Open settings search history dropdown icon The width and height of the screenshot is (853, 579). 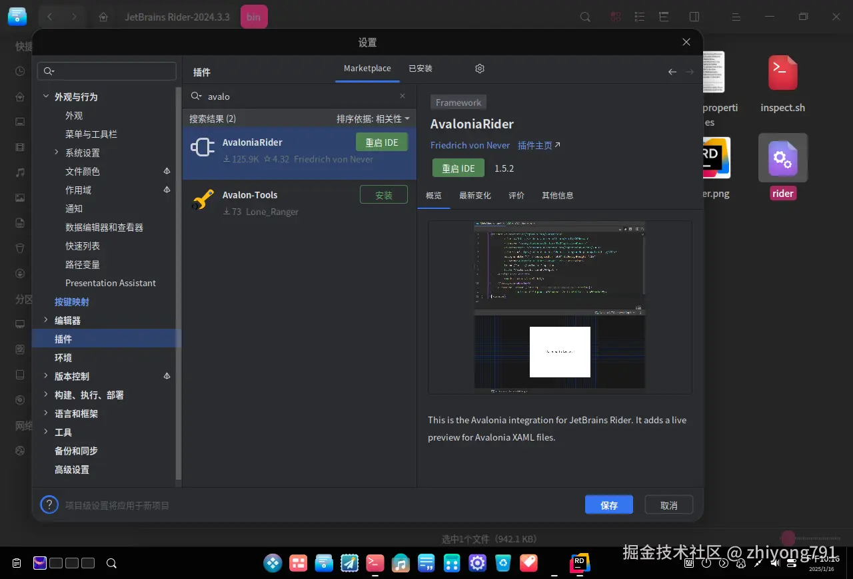click(49, 71)
